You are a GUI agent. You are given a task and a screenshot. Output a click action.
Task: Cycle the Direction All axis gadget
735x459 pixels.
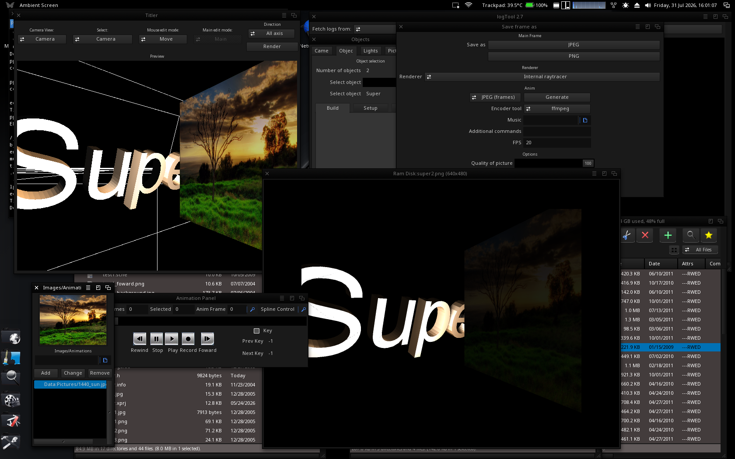point(271,33)
